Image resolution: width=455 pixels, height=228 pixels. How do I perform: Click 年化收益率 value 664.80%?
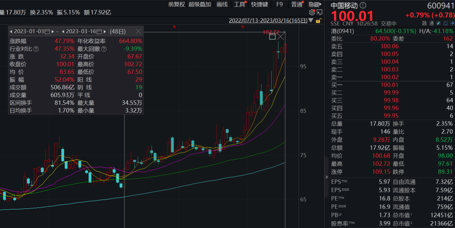tap(130, 41)
